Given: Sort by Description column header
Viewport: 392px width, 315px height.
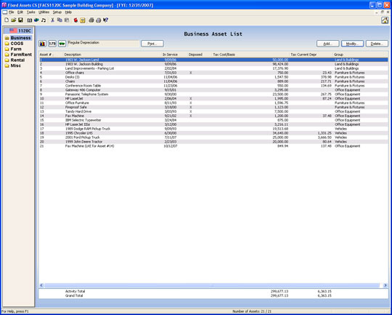Looking at the screenshot, I should [x=113, y=55].
